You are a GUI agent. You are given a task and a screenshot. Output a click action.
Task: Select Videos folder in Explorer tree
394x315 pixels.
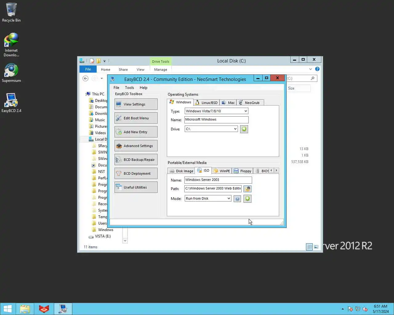click(100, 133)
